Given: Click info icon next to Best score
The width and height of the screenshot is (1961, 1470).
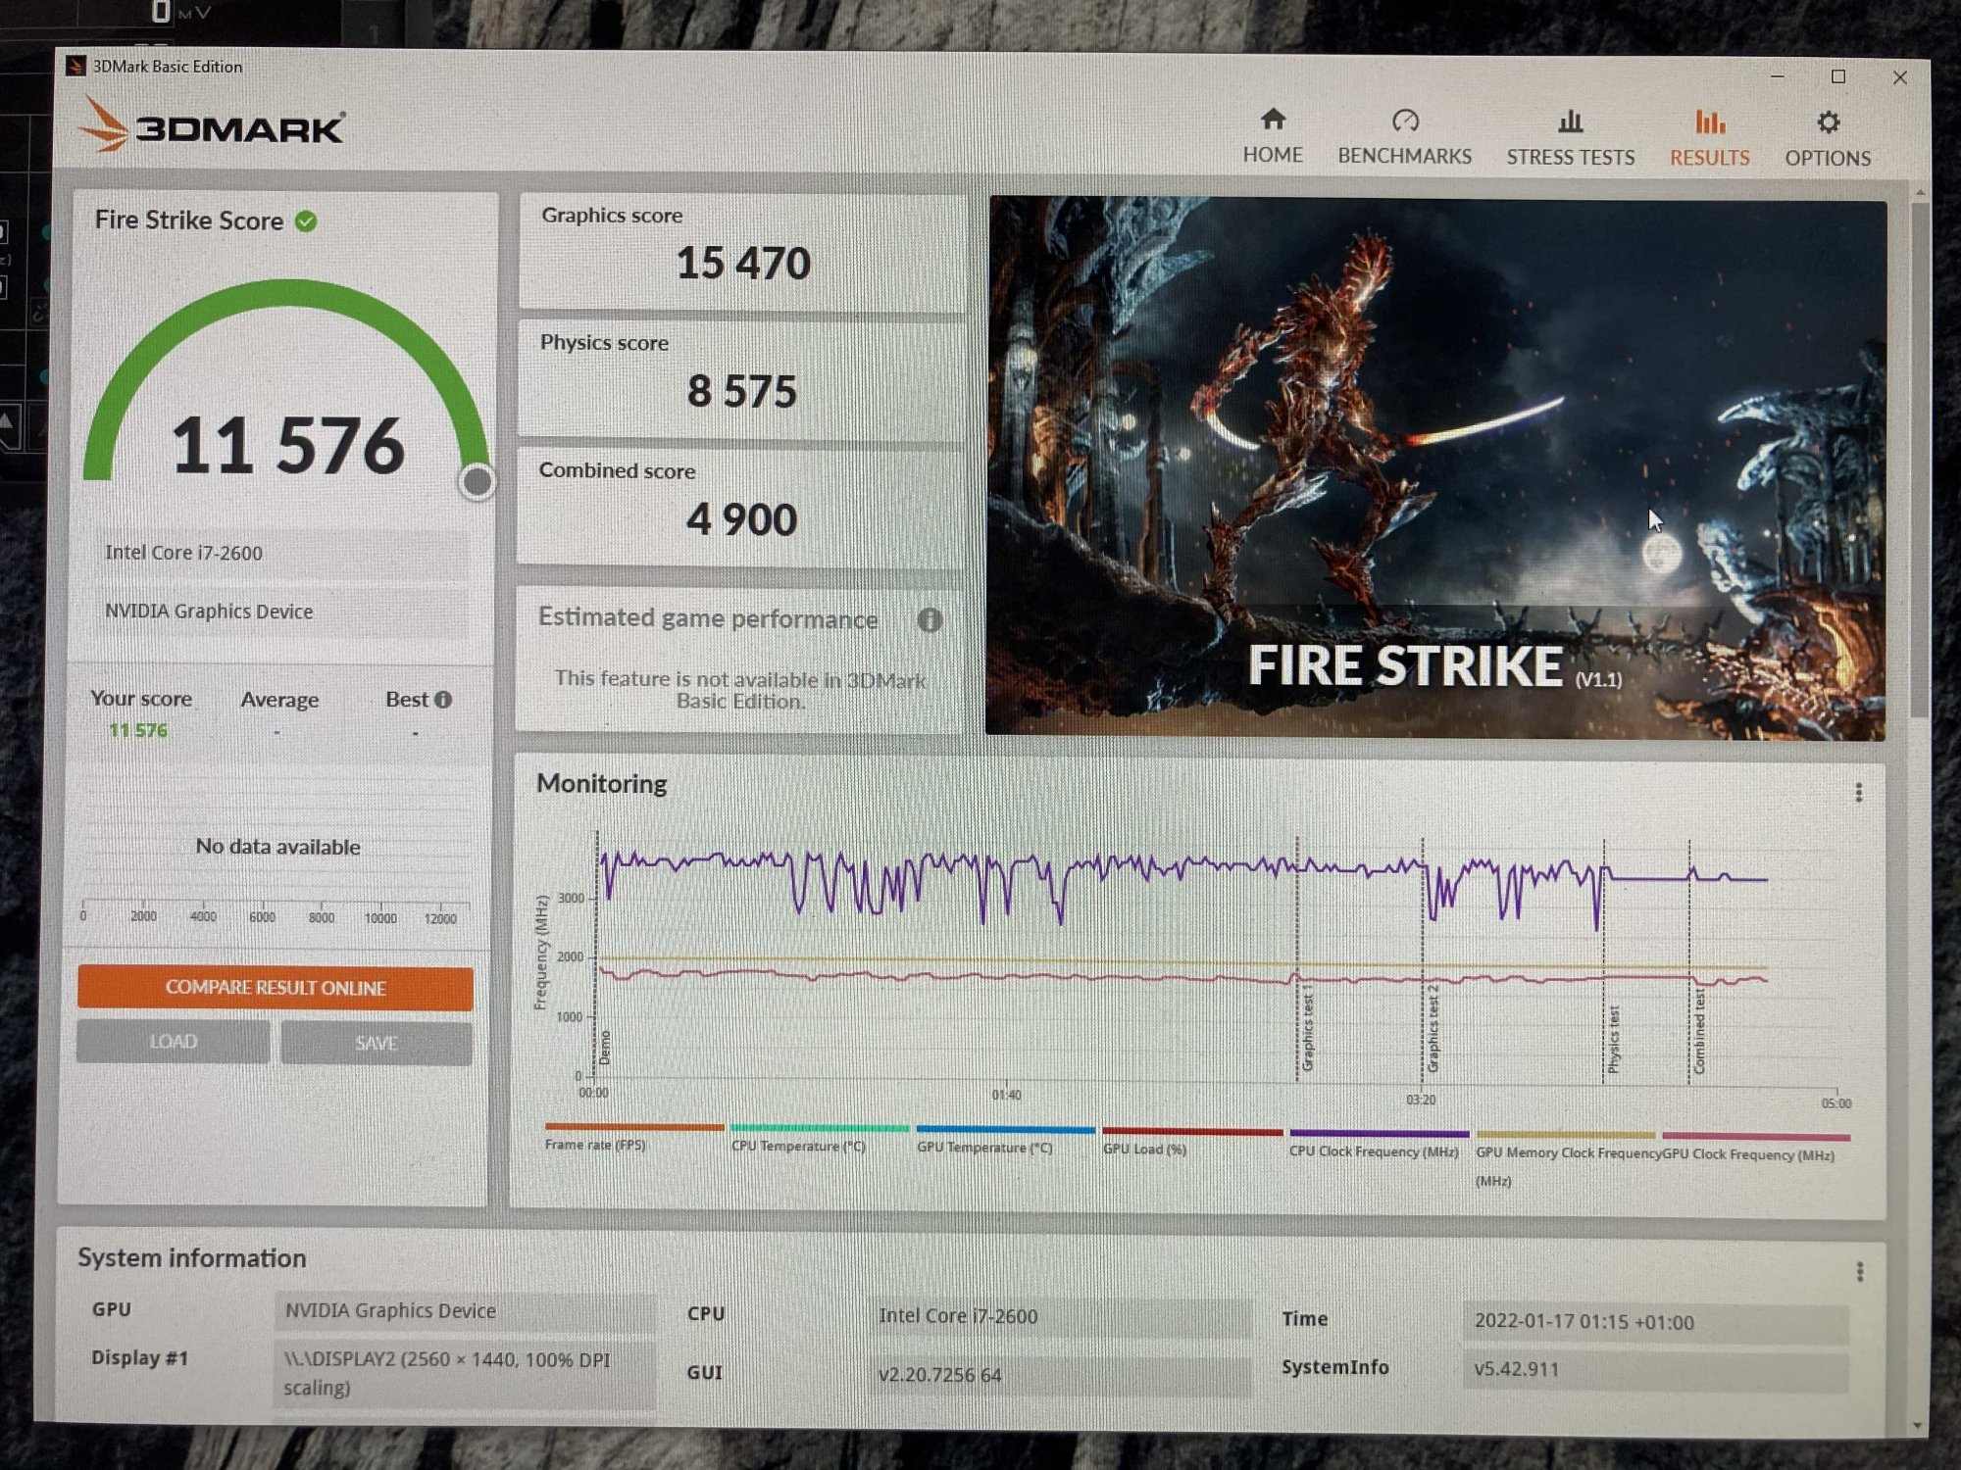Looking at the screenshot, I should coord(444,700).
